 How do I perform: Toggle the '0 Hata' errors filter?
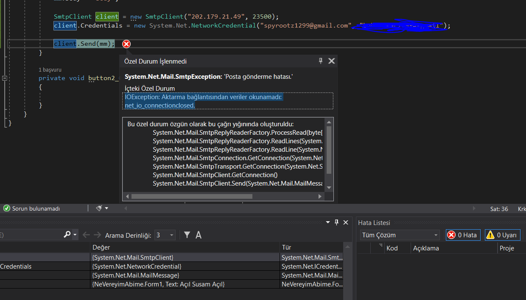point(463,235)
